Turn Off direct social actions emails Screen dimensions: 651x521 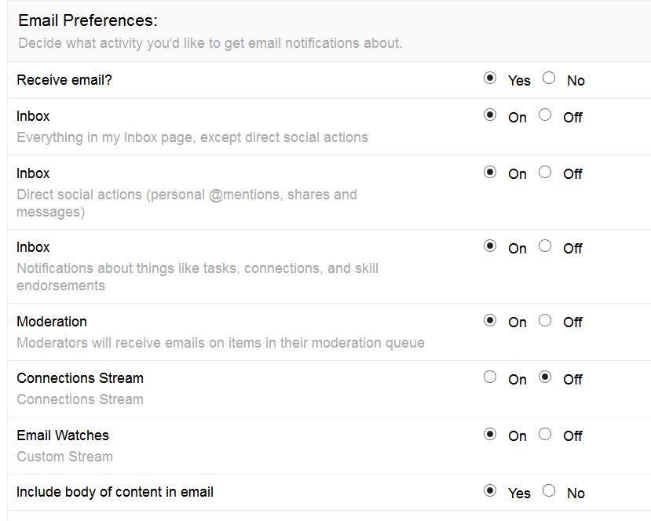click(x=545, y=172)
